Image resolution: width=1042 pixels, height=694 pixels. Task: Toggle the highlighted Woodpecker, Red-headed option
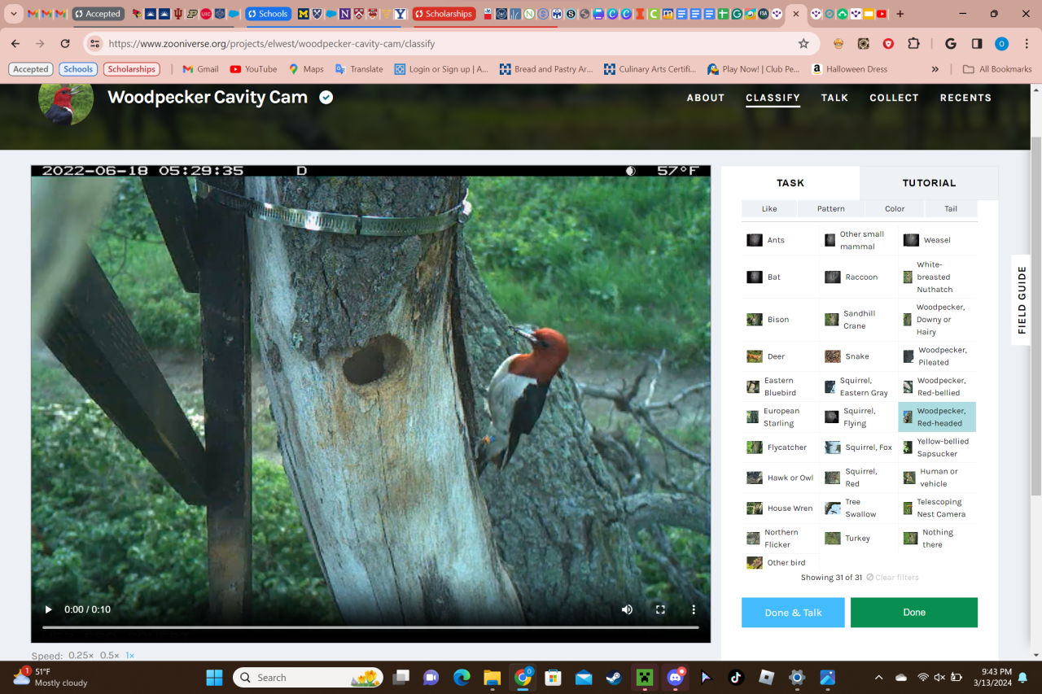pyautogui.click(x=937, y=417)
